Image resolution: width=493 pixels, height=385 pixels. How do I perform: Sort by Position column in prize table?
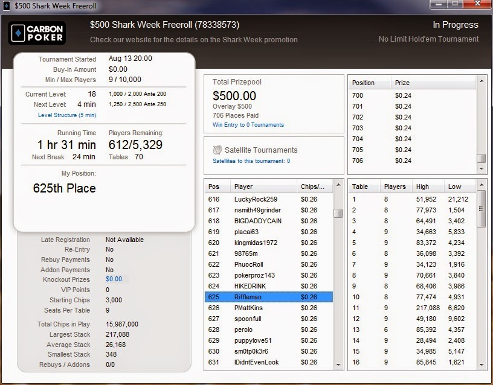tap(370, 83)
